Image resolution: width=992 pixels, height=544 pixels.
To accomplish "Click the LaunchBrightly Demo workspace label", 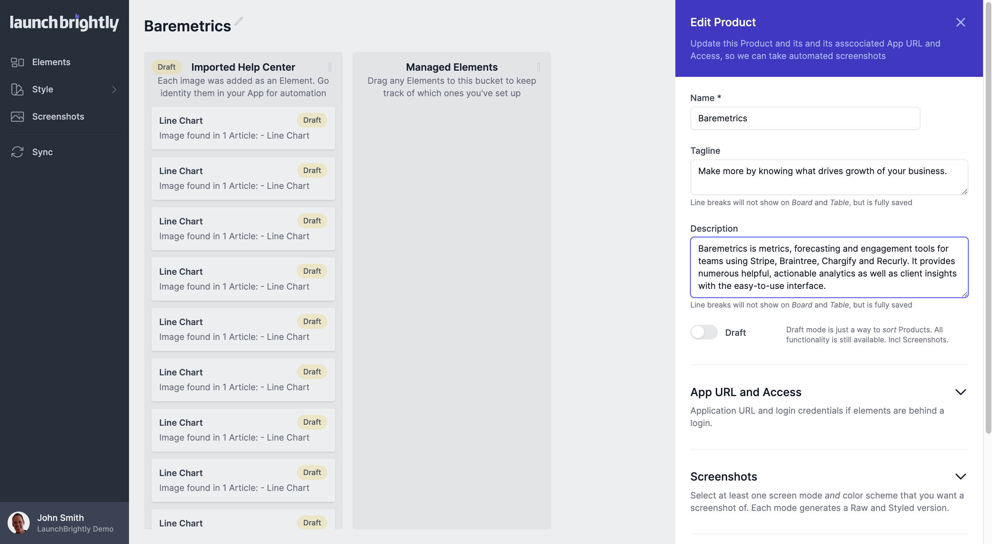I will click(75, 528).
